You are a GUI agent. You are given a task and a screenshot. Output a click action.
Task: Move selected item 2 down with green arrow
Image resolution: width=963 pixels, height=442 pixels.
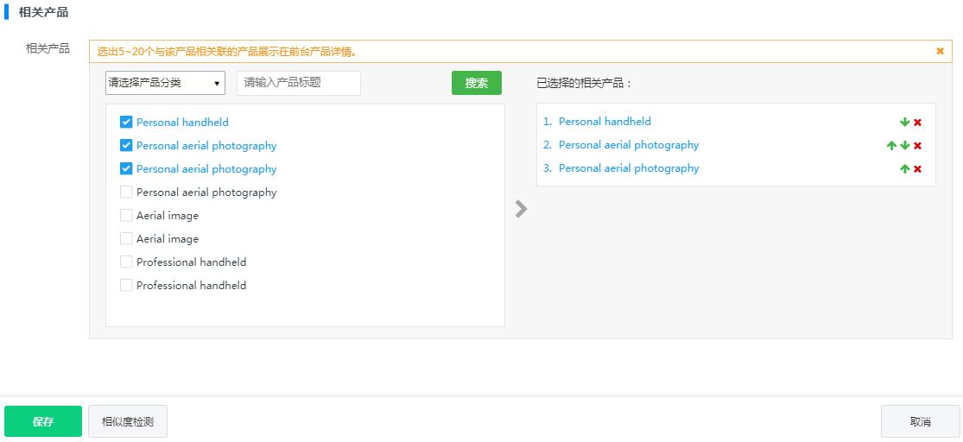904,146
